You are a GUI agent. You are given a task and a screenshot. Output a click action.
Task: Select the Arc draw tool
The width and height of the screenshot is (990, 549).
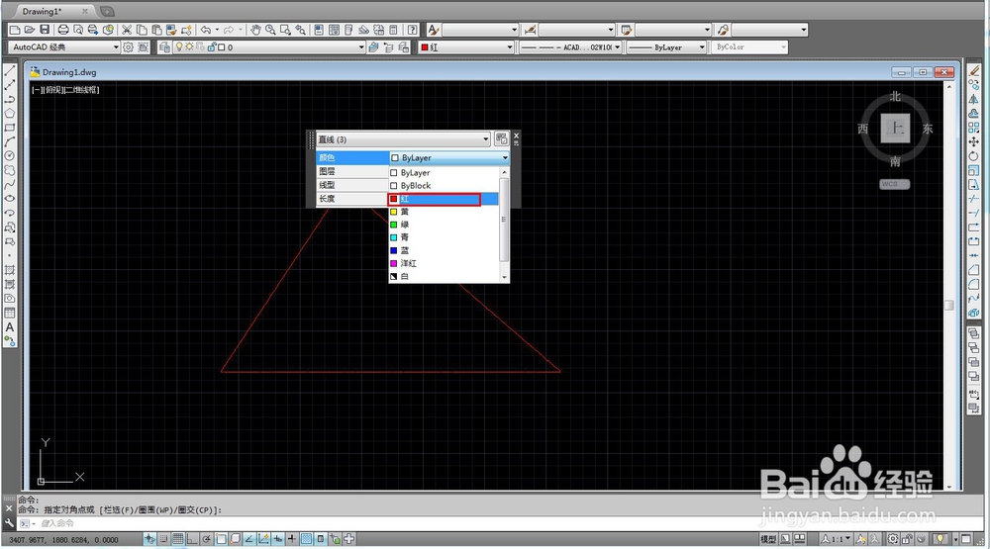point(10,142)
